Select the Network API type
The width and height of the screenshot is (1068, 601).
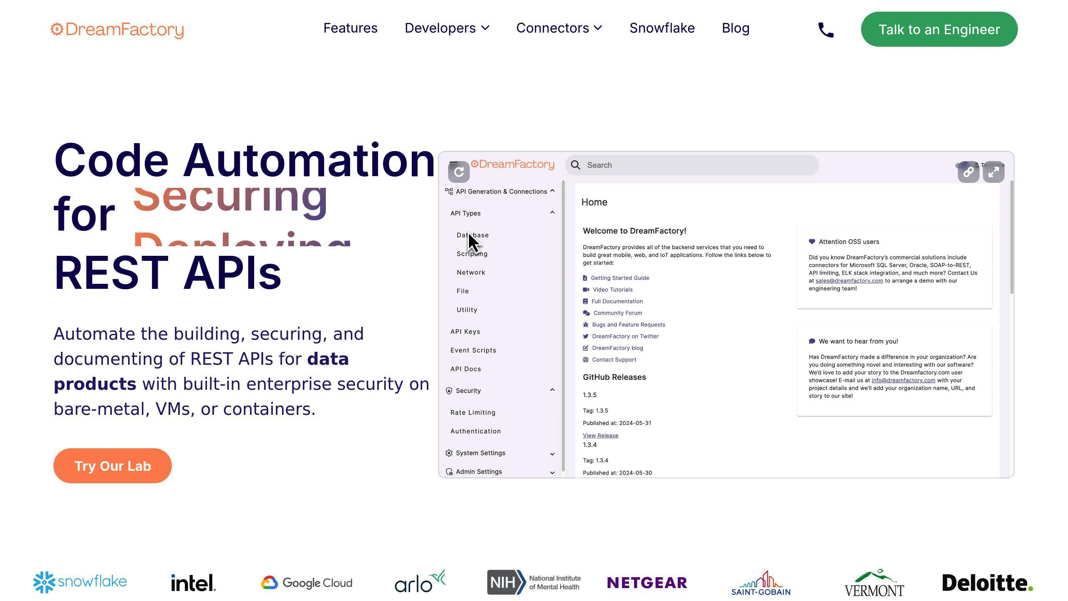point(471,272)
